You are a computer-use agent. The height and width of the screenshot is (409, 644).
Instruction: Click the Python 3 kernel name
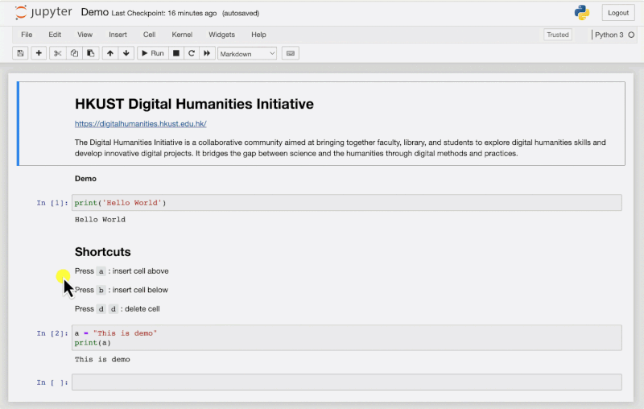[x=609, y=35]
